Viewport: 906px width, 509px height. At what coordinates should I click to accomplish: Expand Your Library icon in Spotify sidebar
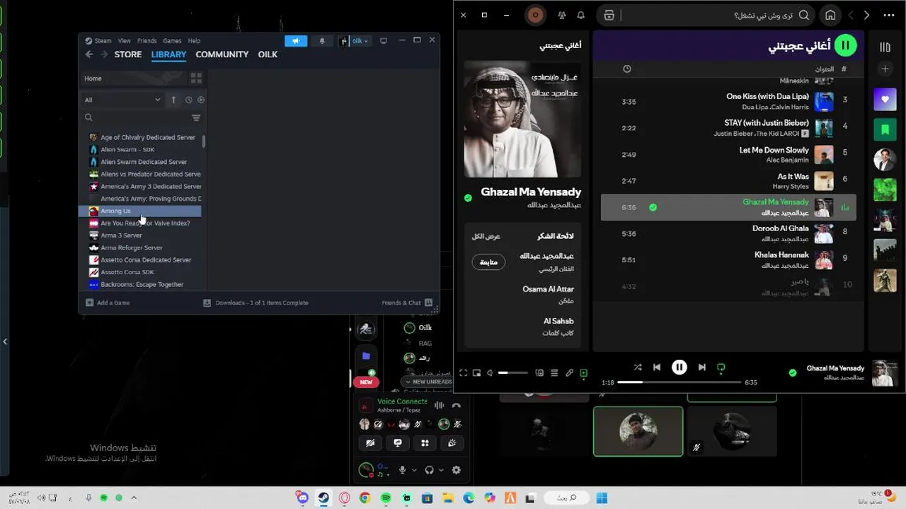click(885, 47)
